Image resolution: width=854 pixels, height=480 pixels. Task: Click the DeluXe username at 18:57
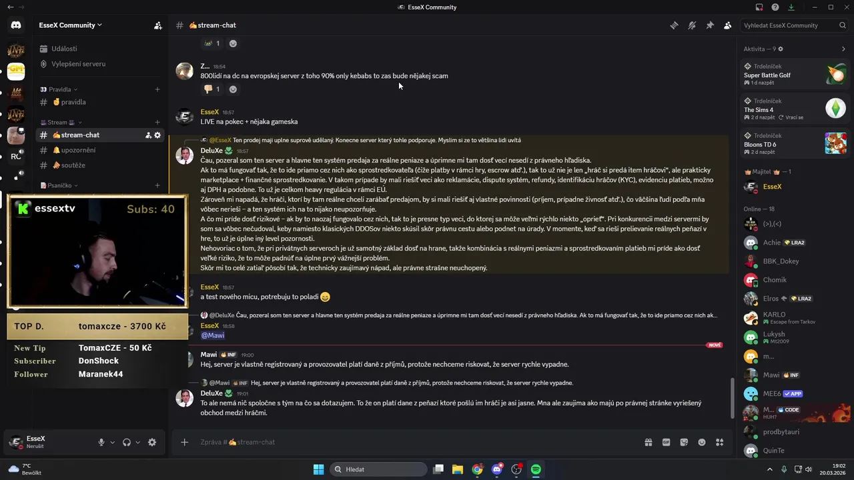click(211, 151)
